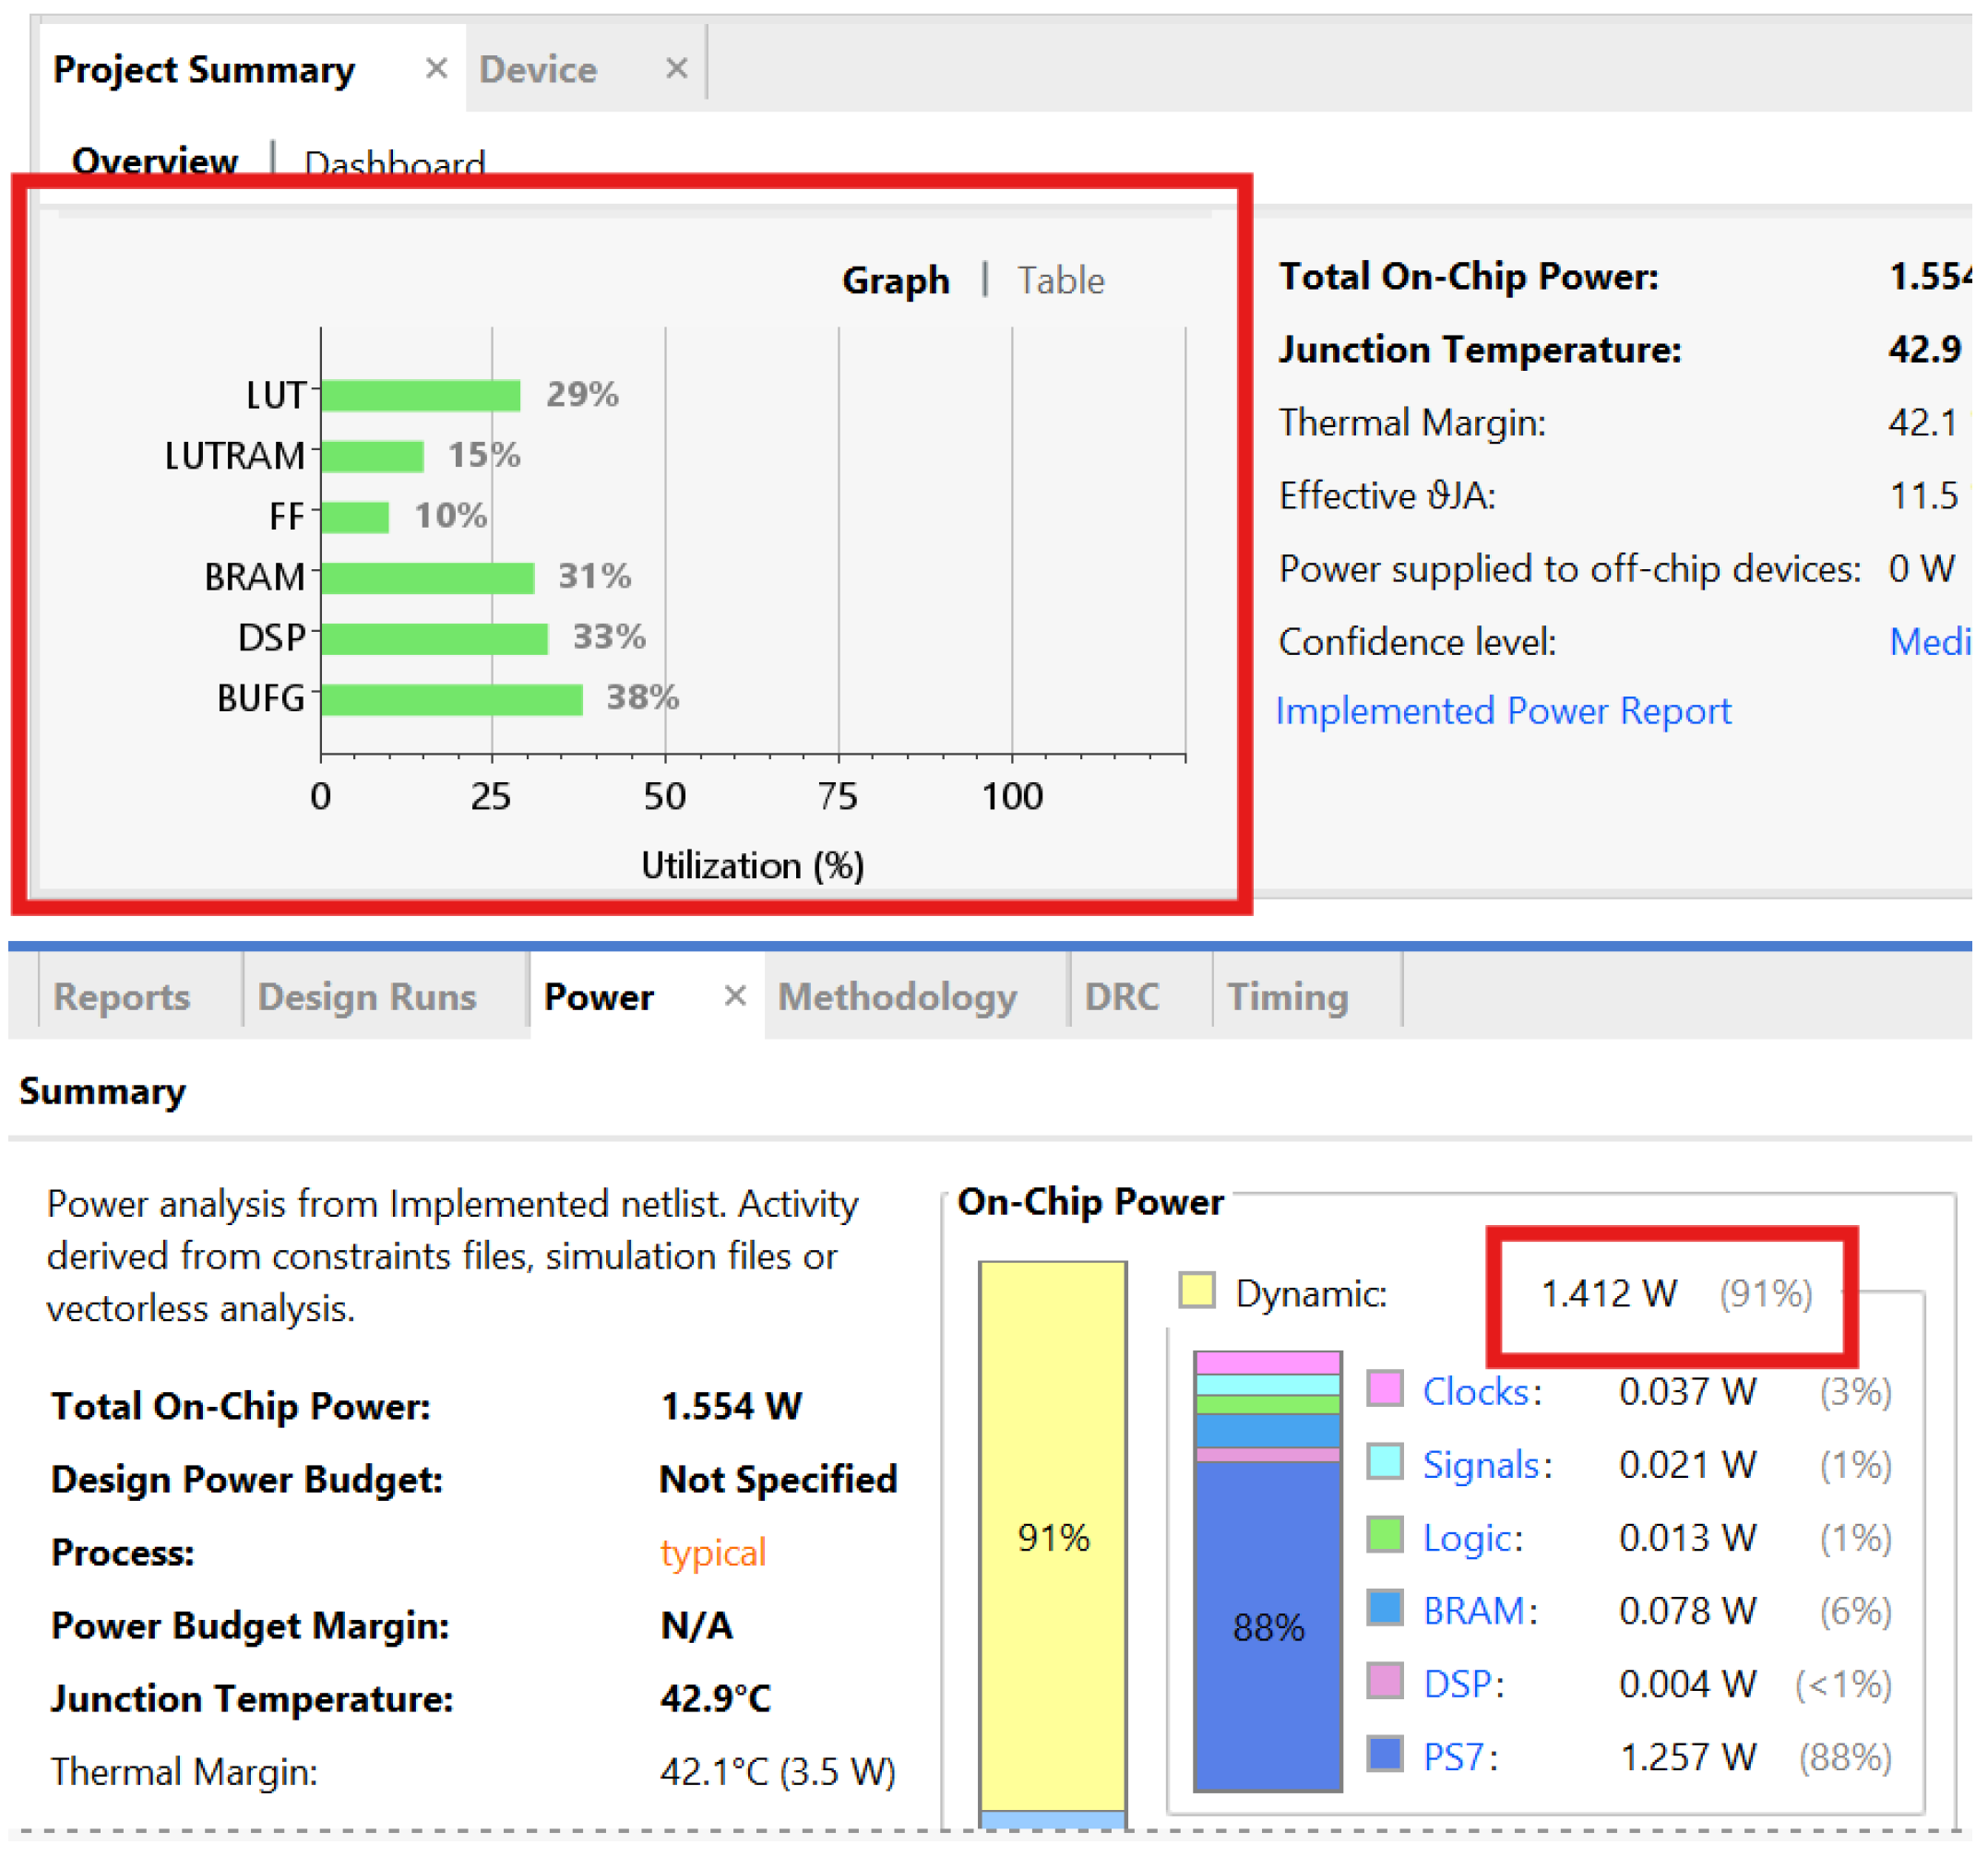Click the LUT utilization bar
The image size is (1988, 1857).
tap(421, 396)
